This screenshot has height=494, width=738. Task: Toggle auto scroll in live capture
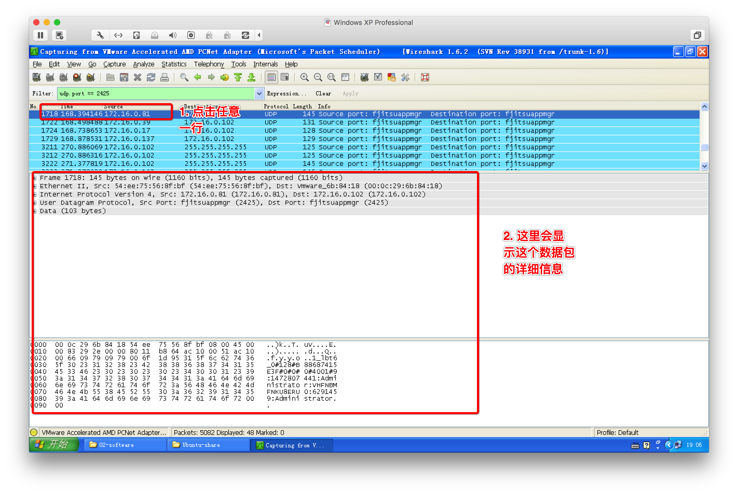(x=285, y=77)
